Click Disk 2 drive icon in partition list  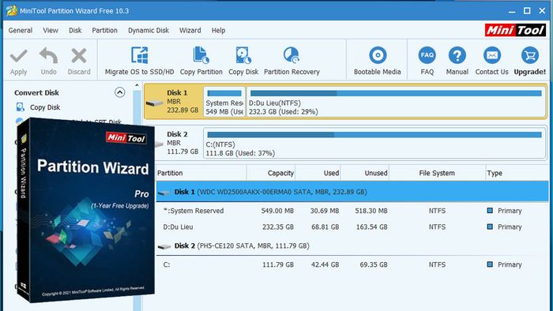pyautogui.click(x=164, y=246)
